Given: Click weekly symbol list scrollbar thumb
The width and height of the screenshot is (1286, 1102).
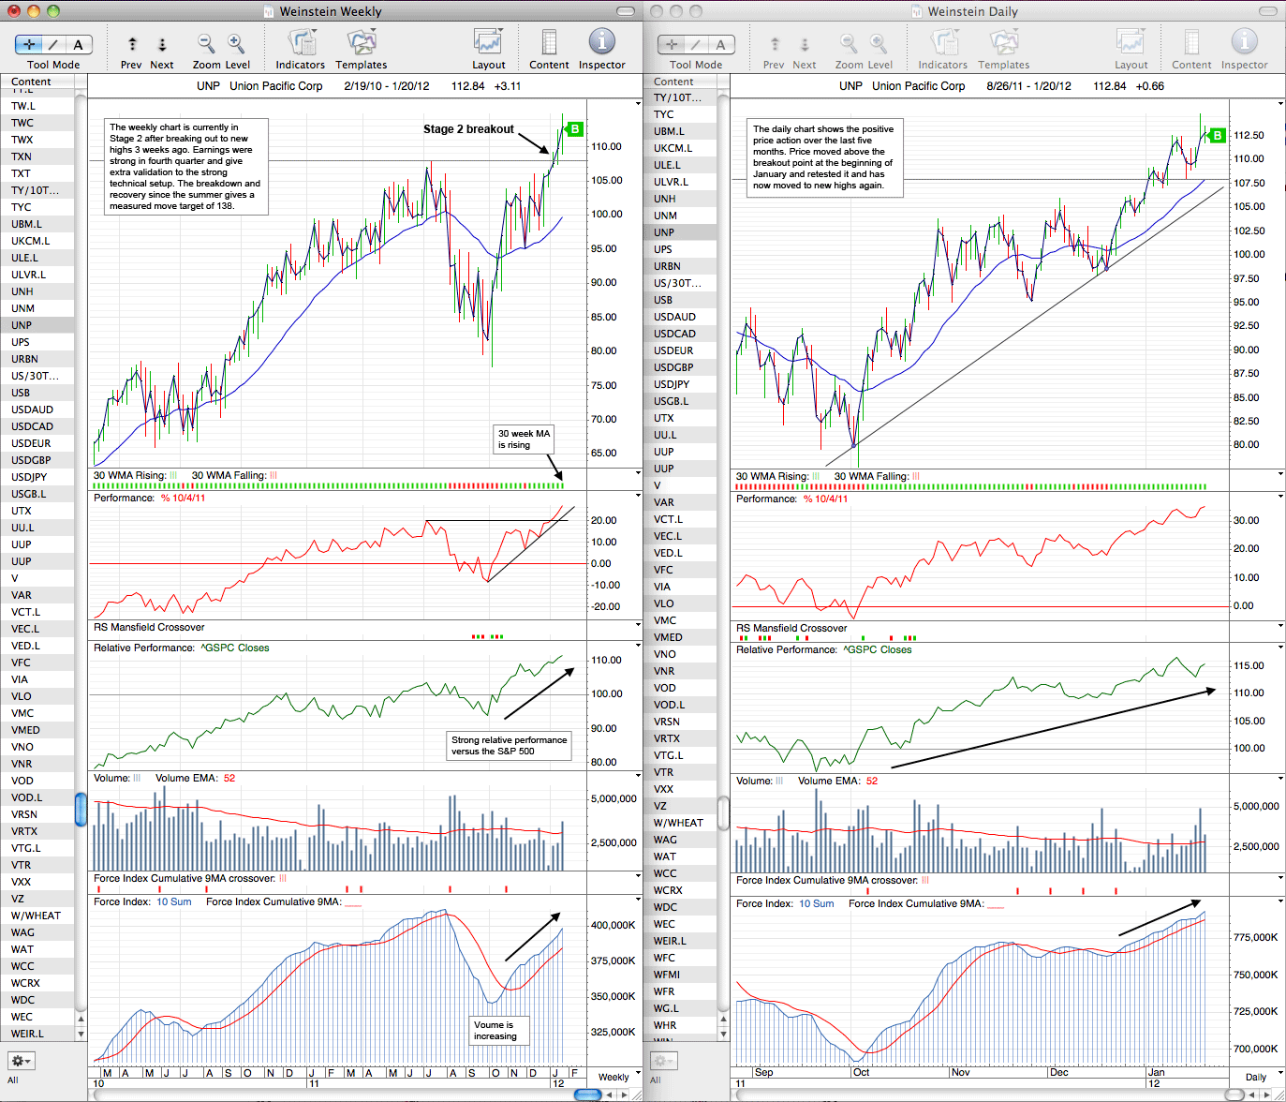Looking at the screenshot, I should tap(81, 810).
